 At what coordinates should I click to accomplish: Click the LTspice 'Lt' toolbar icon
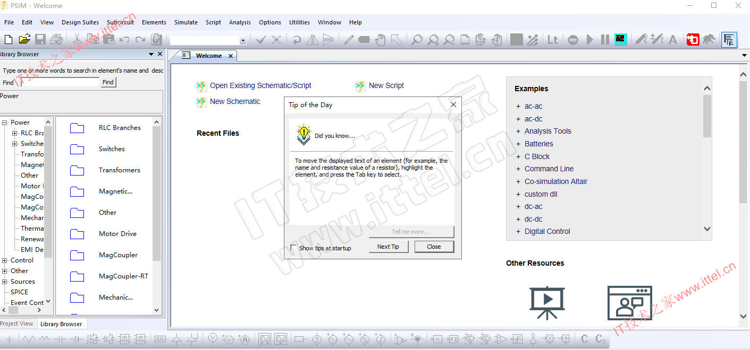click(553, 40)
